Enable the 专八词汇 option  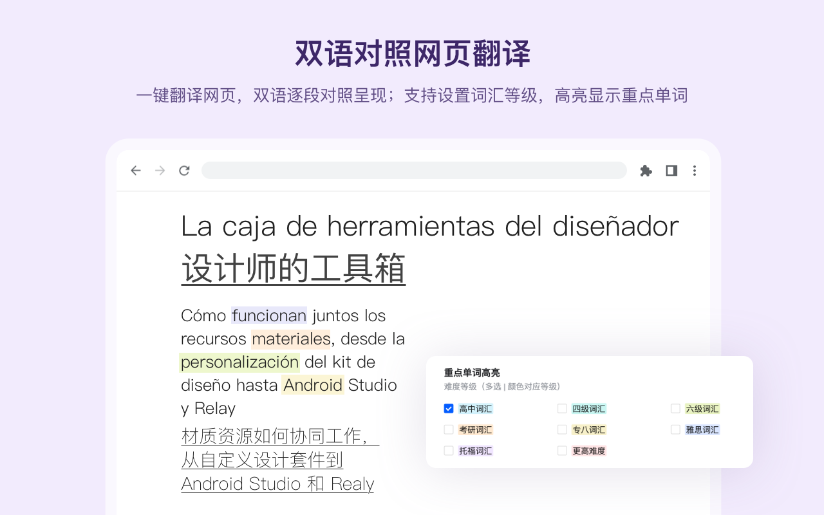[562, 429]
